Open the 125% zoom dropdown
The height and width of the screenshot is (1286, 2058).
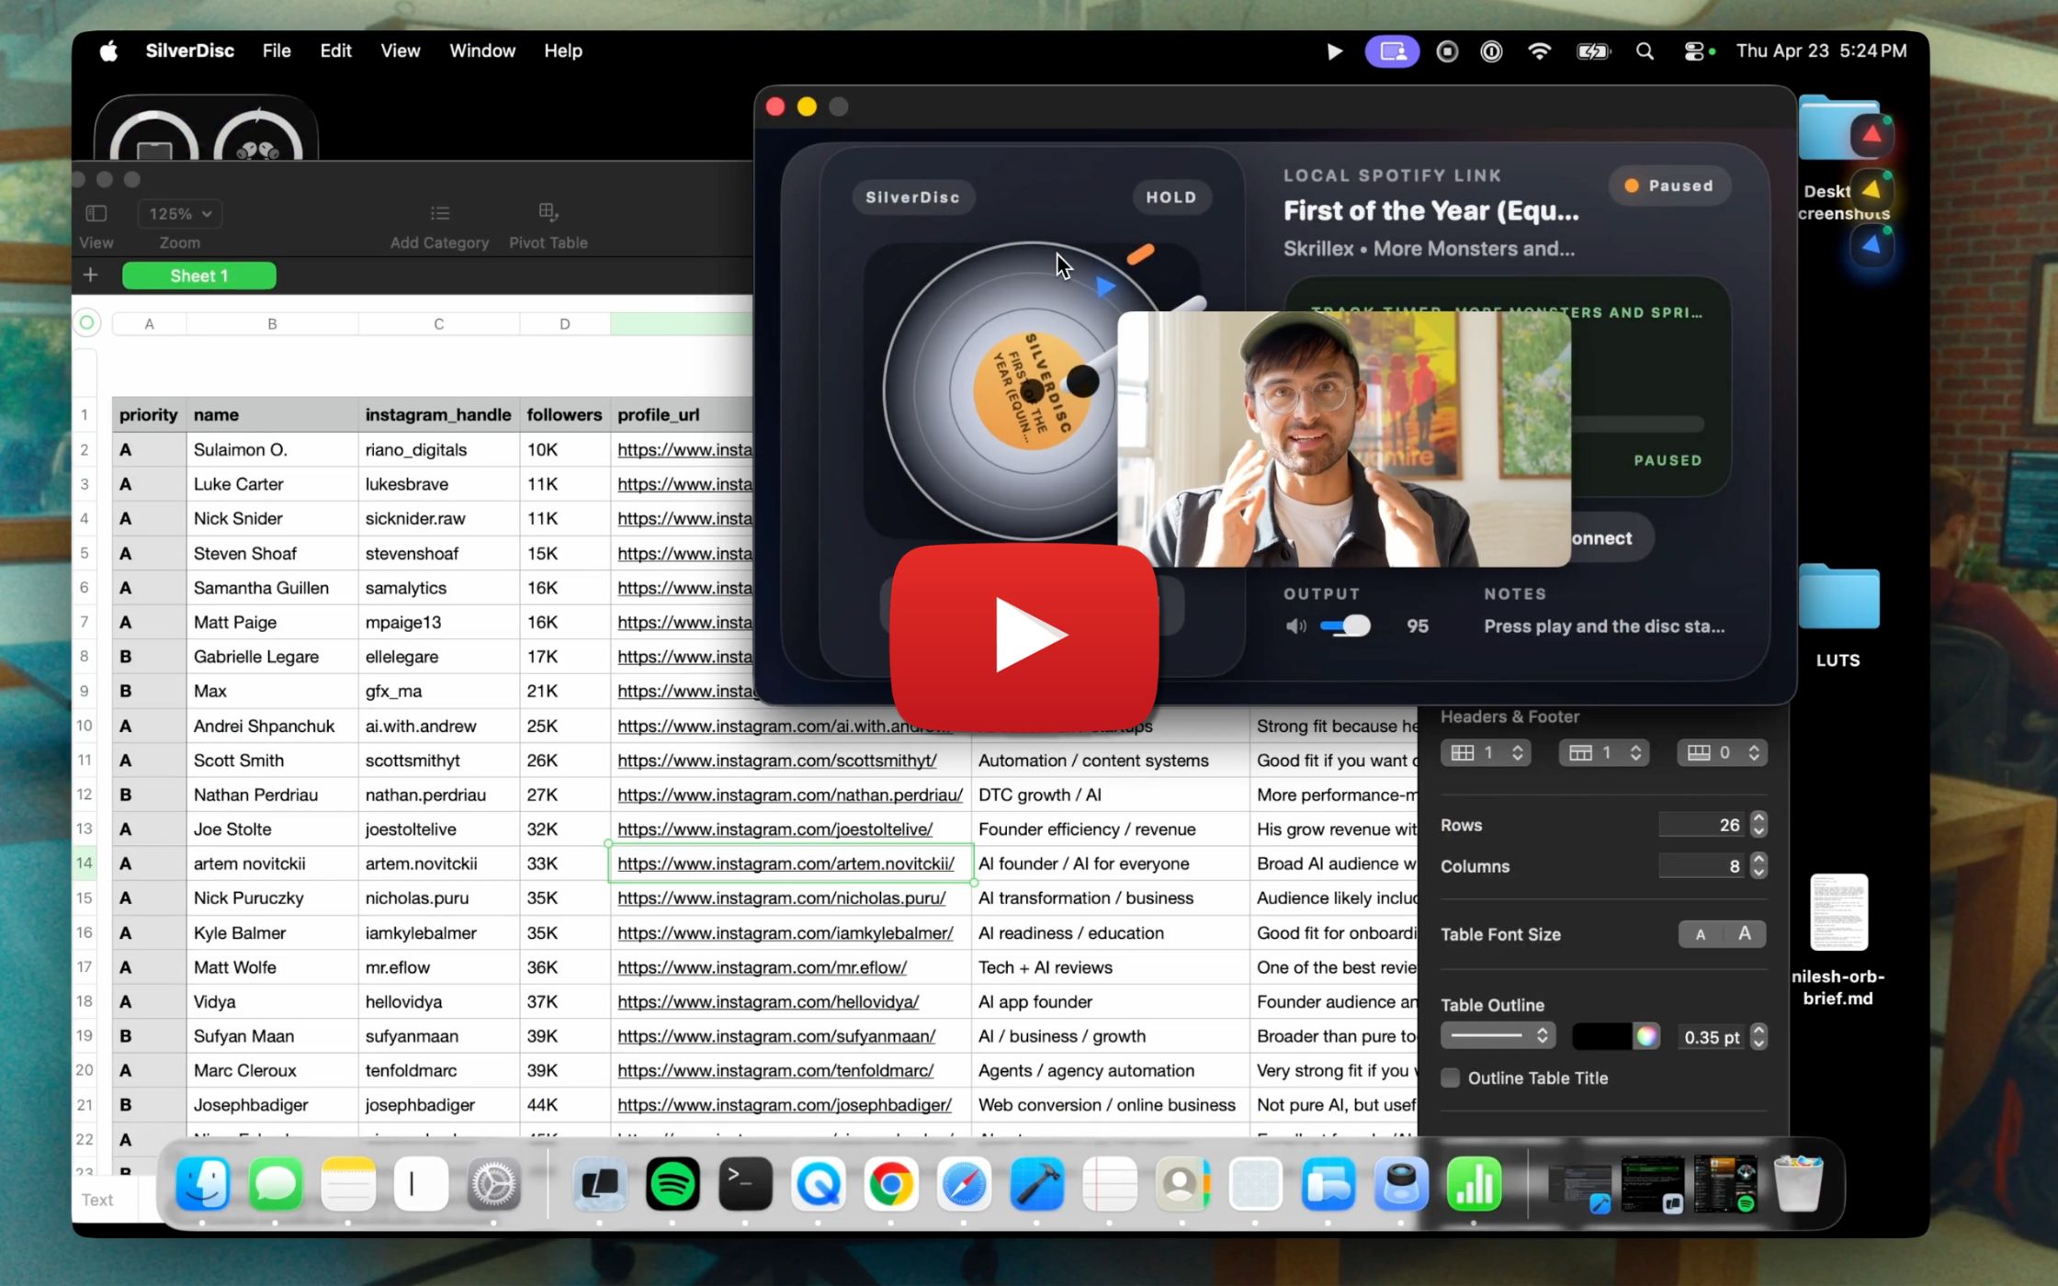click(180, 213)
